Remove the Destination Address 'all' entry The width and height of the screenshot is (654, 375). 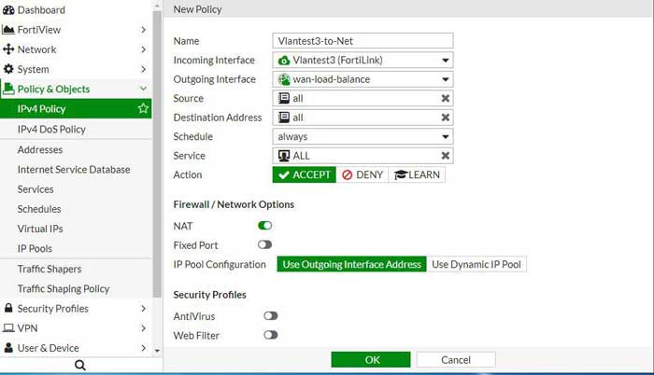tap(446, 118)
